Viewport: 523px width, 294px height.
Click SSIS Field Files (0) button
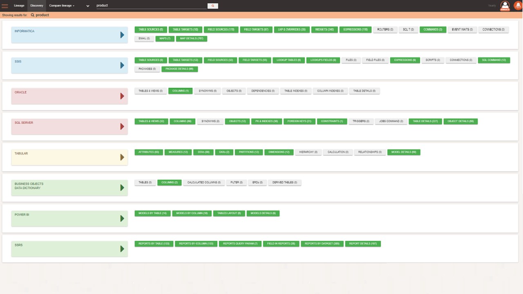click(x=375, y=60)
